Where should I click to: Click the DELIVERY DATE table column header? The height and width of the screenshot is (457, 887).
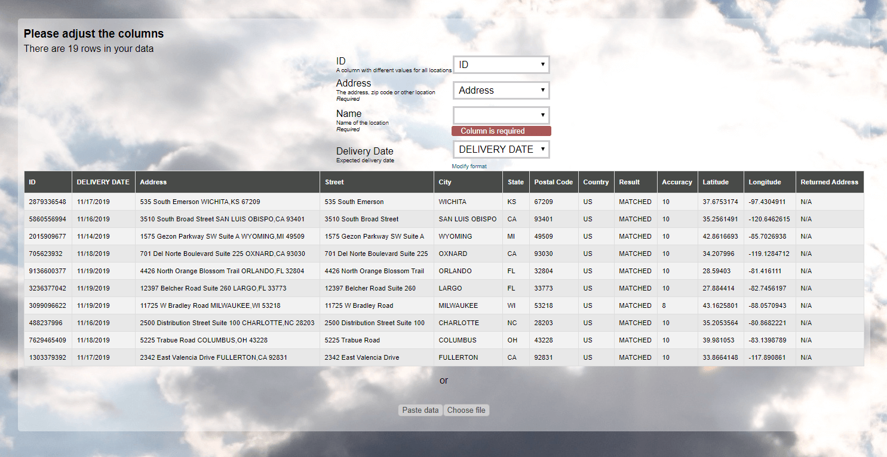click(x=103, y=182)
